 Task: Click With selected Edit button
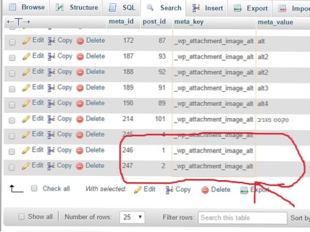click(x=145, y=189)
